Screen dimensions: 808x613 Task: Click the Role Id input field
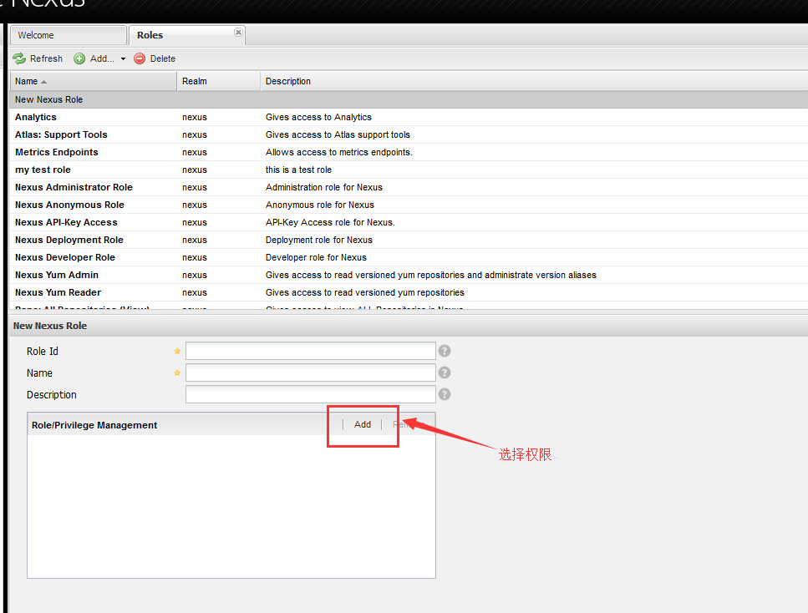tap(311, 351)
